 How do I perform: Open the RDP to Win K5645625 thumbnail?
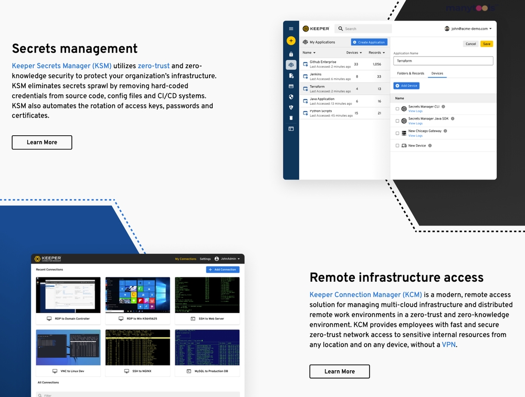[x=138, y=295]
